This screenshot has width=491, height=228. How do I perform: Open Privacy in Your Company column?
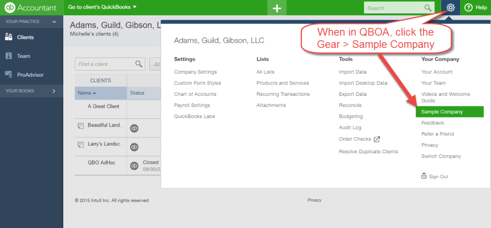430,145
